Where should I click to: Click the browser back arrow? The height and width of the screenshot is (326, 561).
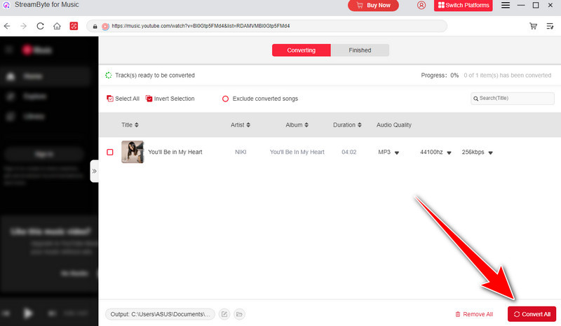[x=7, y=26]
